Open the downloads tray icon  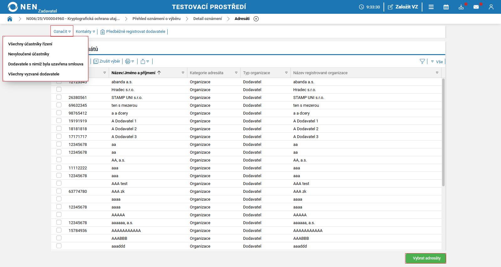461,7
